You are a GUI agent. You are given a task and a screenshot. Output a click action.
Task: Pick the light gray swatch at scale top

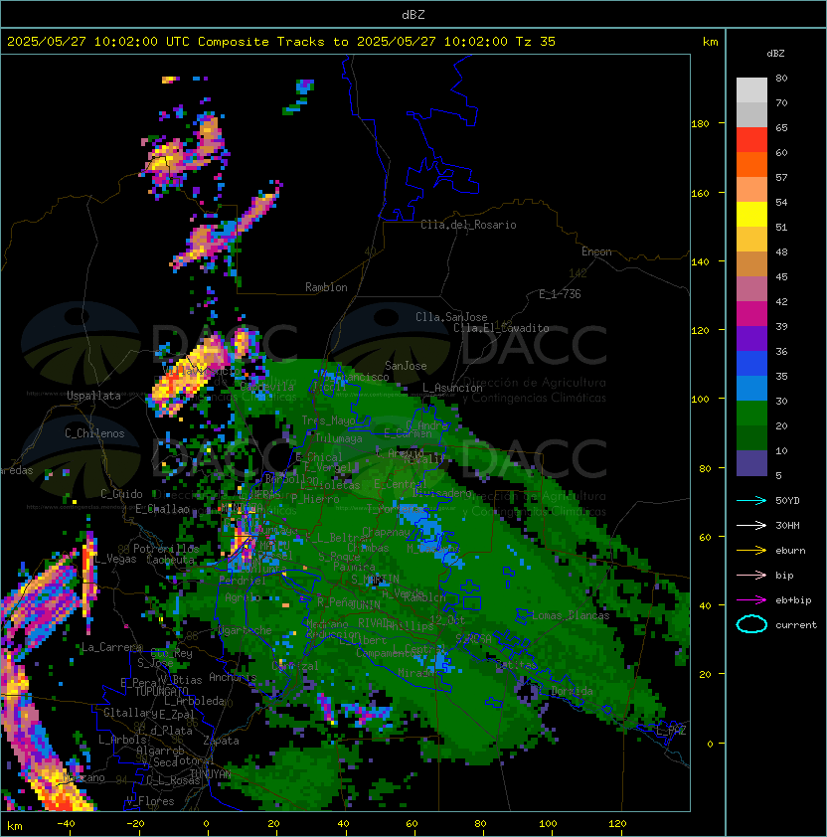pyautogui.click(x=751, y=90)
